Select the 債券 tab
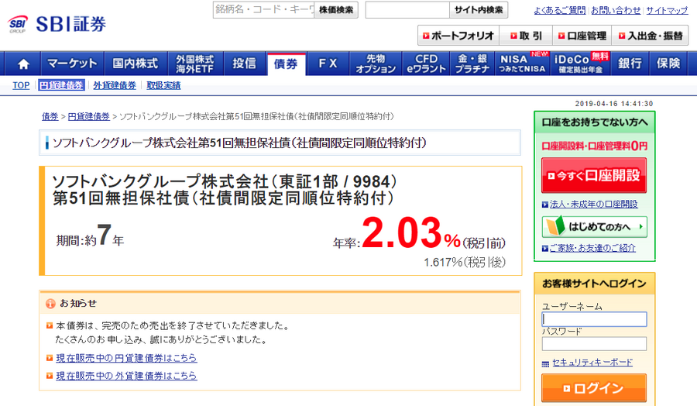 (286, 64)
